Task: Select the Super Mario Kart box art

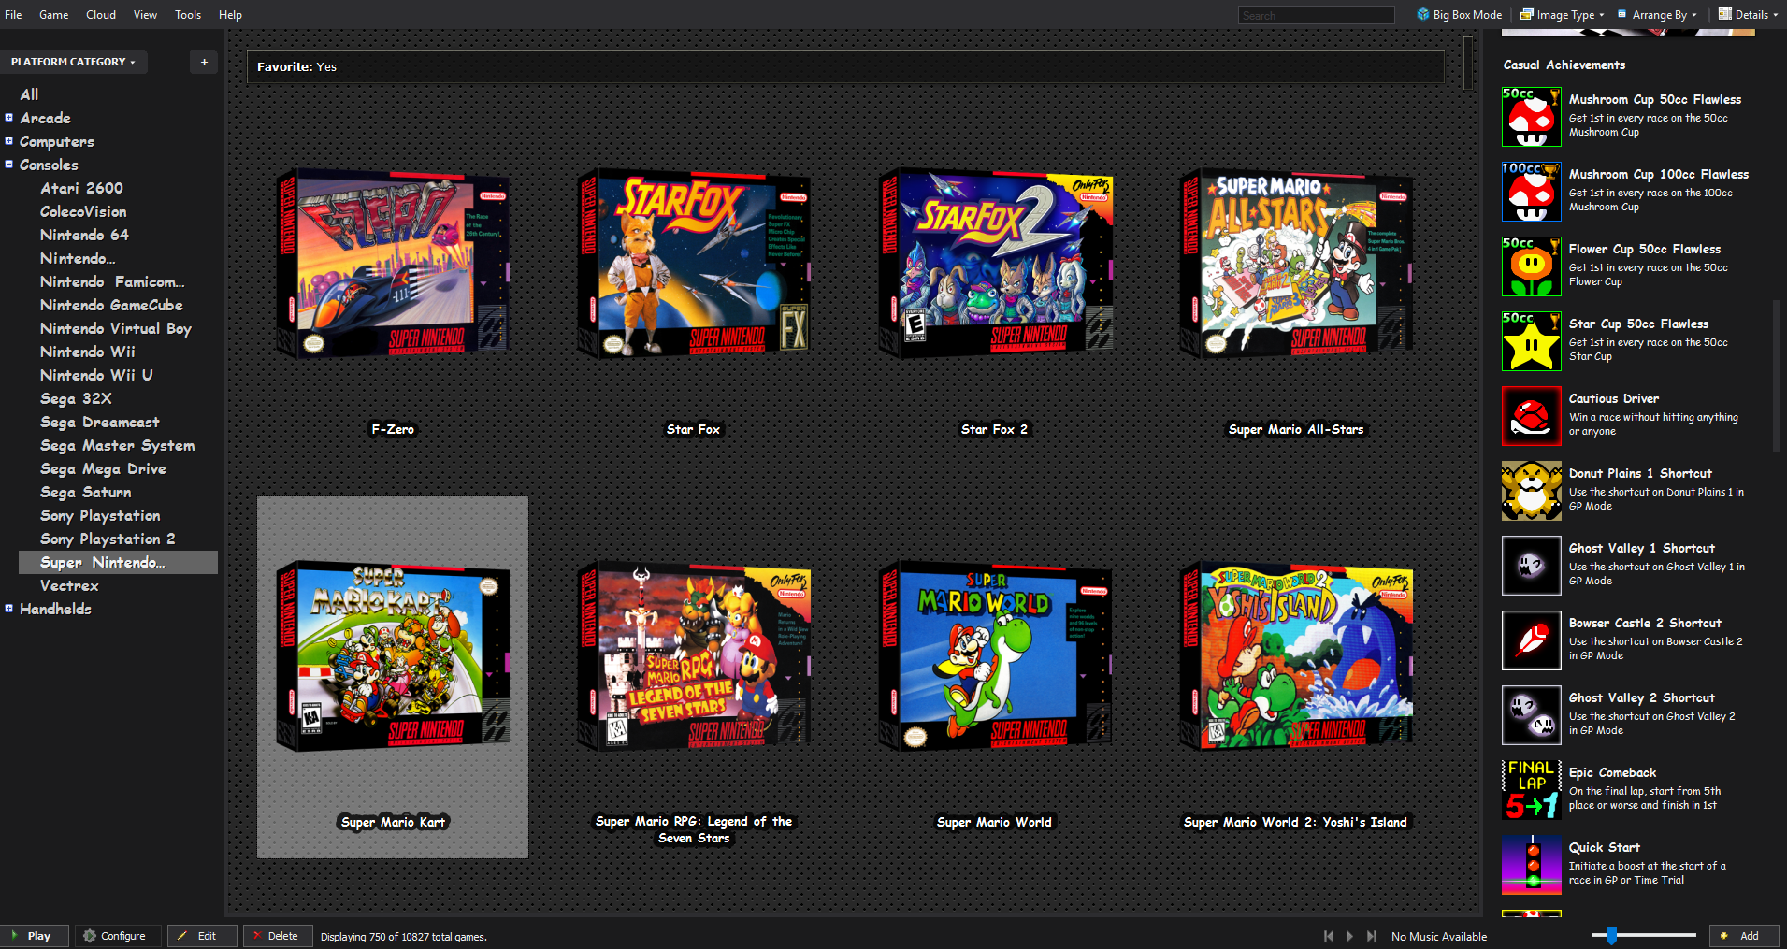Action: click(393, 656)
